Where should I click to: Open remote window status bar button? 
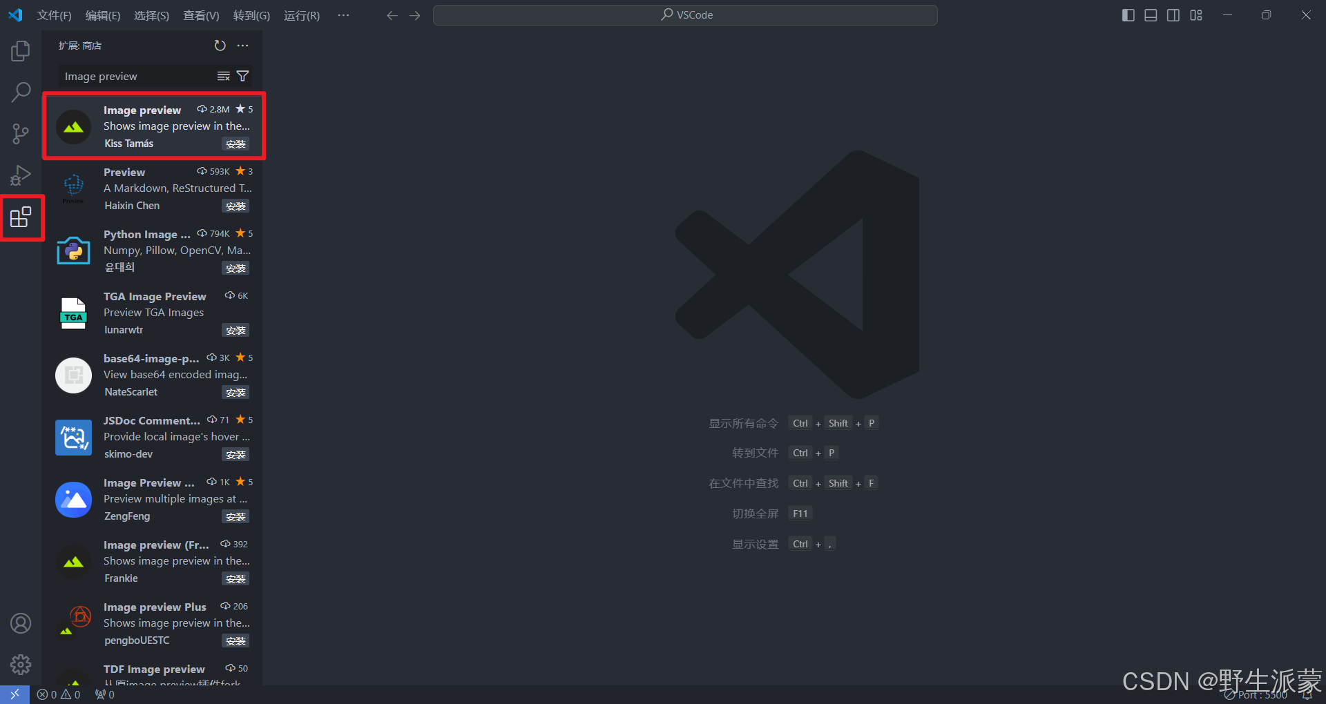tap(15, 694)
